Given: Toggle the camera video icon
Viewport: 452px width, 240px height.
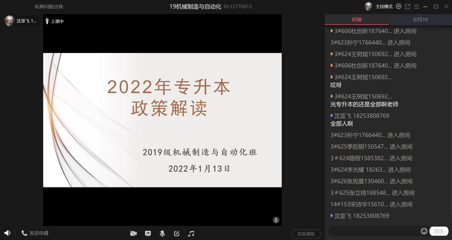Looking at the screenshot, I should tap(134, 233).
